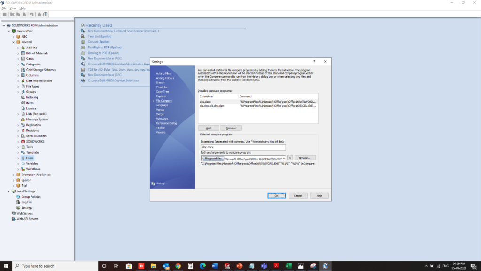Viewport: 481px width, 271px height.
Task: Click the SOLIDWORKS node icon in tree
Action: pos(23,142)
